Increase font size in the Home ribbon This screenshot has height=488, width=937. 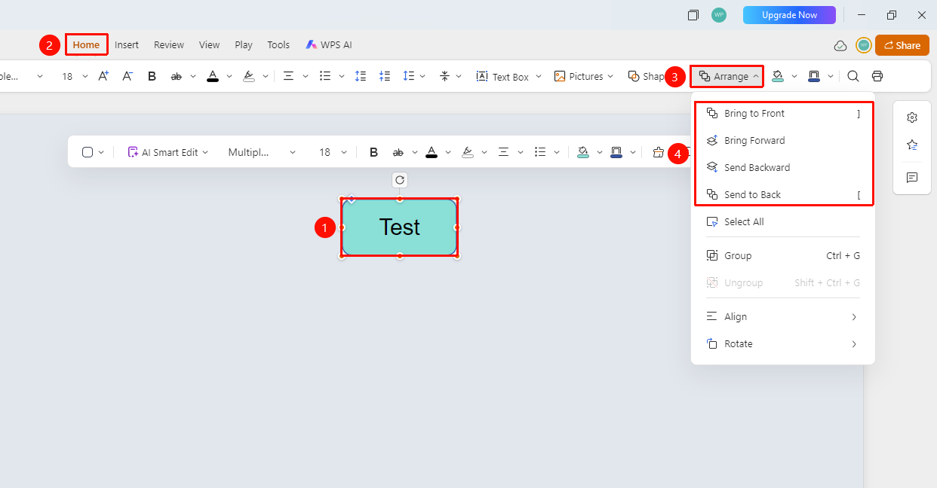[104, 76]
